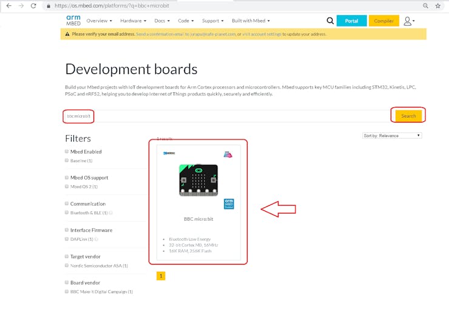Click the blue Portal button
The width and height of the screenshot is (449, 310).
(352, 21)
